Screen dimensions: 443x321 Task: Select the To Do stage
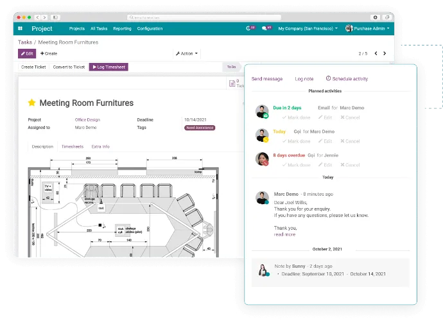tap(231, 67)
